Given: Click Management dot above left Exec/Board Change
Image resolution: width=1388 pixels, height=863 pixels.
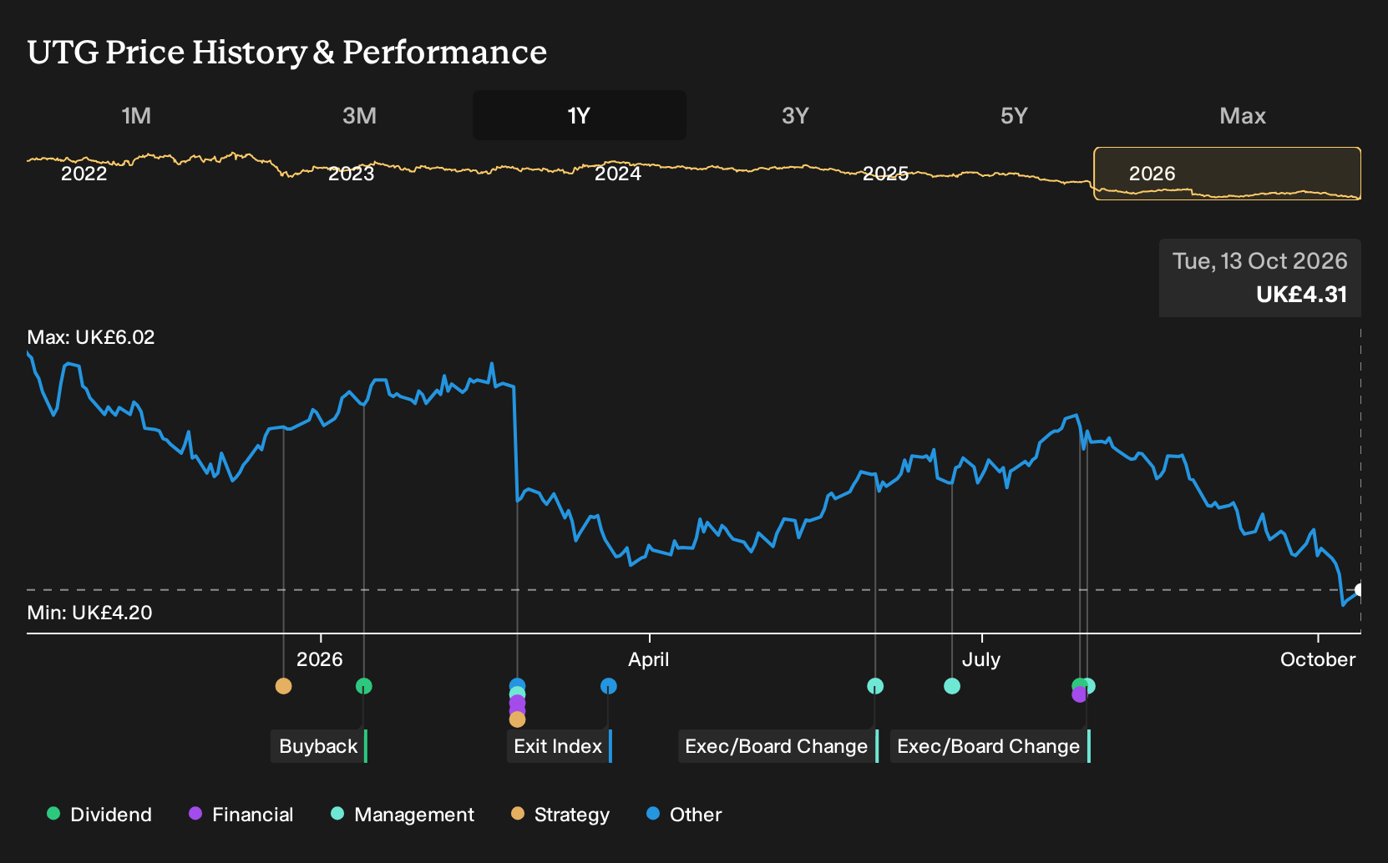Looking at the screenshot, I should point(874,686).
